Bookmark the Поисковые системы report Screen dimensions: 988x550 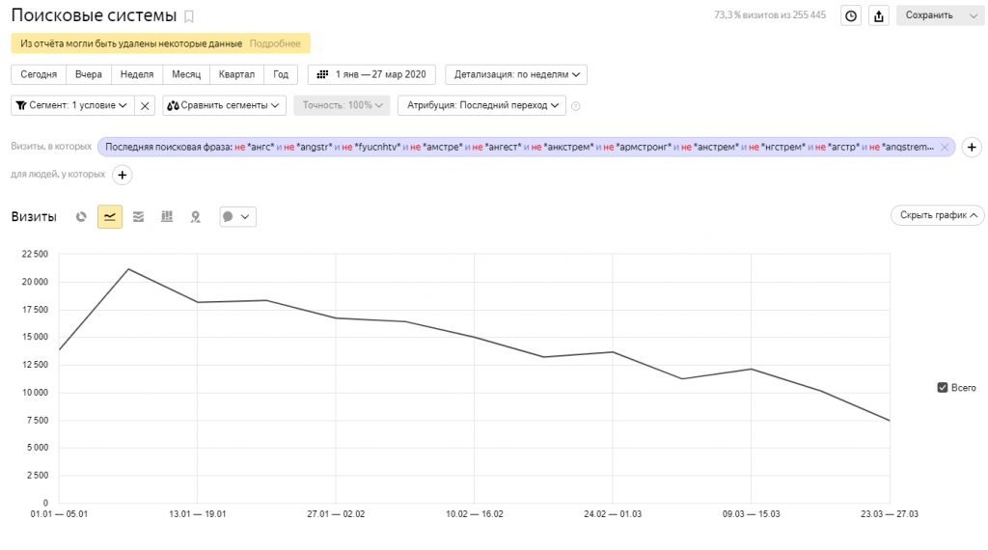pyautogui.click(x=189, y=16)
